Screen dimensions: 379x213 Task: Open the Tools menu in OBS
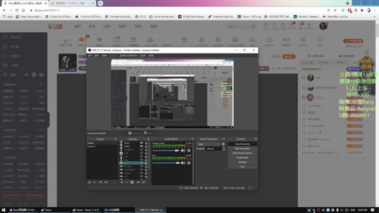(x=143, y=55)
